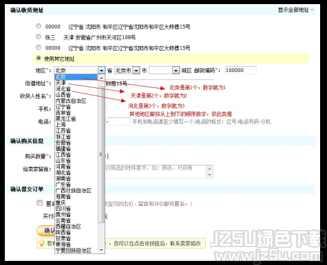Screen dimensions: 327x265
Task: Select first 00000 辽宁省 address radio
Action: pos(39,26)
